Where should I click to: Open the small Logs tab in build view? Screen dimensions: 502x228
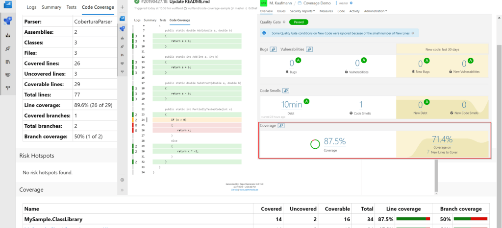pos(137,20)
